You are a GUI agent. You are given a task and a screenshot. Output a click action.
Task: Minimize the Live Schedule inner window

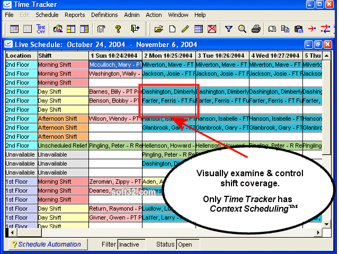(x=308, y=44)
